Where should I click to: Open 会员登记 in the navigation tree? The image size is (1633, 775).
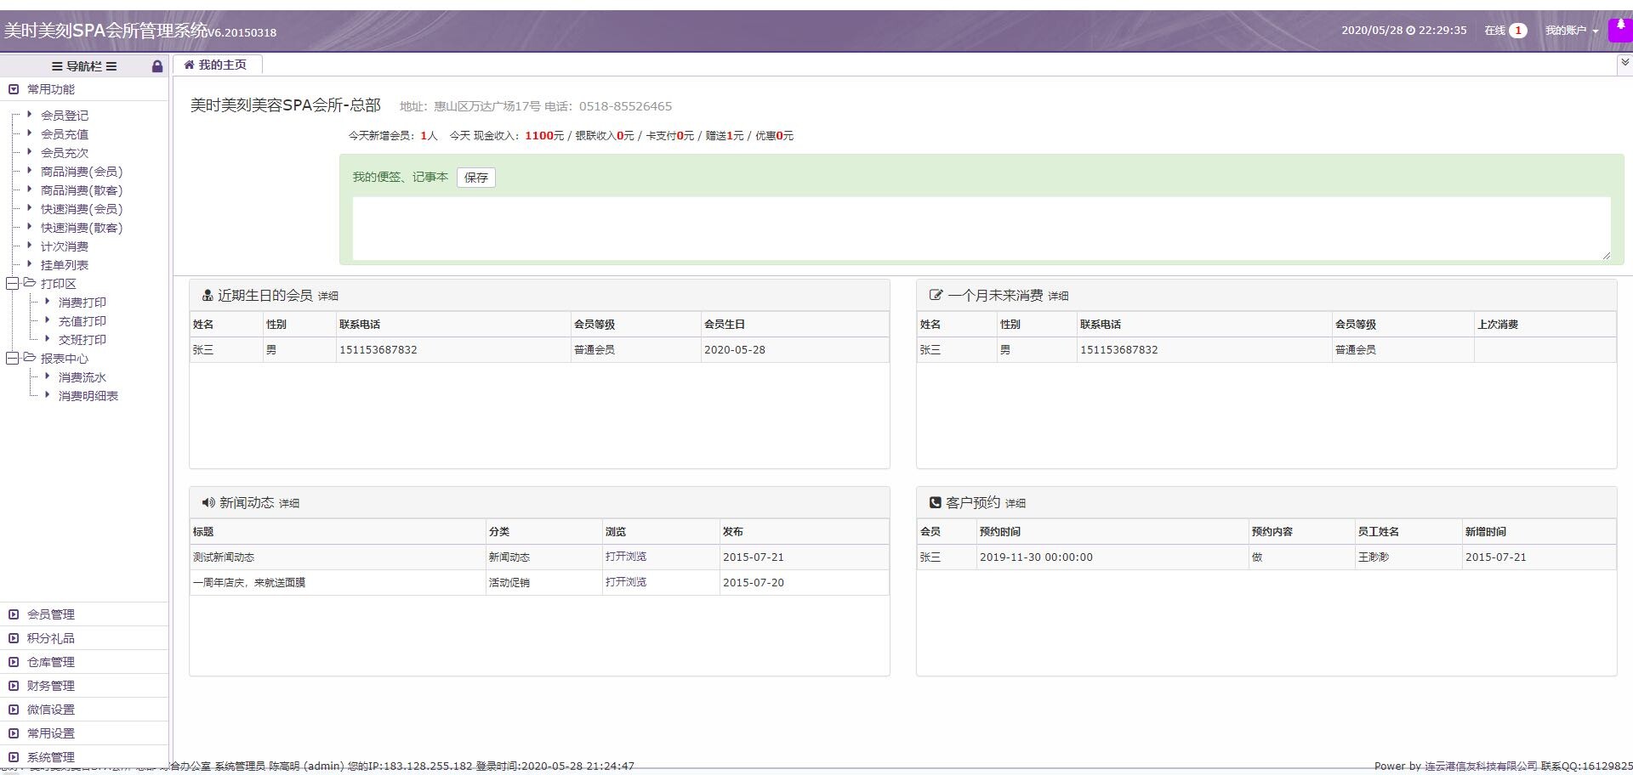pos(65,116)
